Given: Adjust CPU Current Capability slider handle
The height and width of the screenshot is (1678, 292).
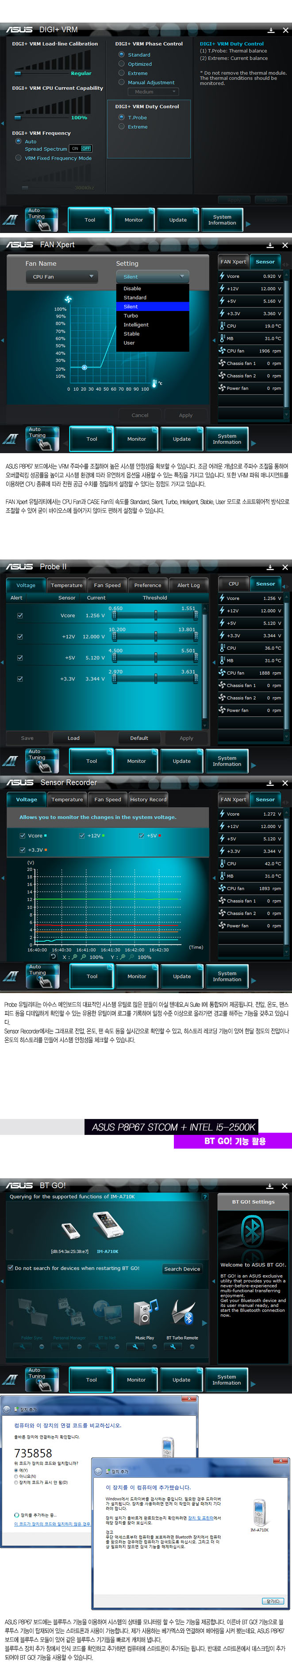Looking at the screenshot, I should (17, 118).
